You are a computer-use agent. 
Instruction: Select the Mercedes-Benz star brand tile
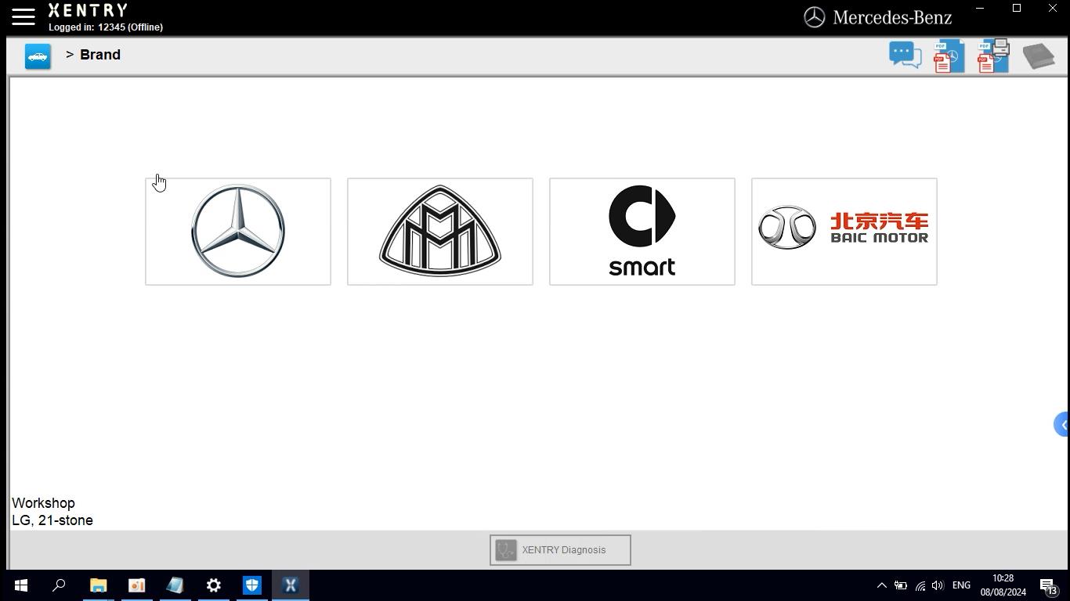point(238,232)
